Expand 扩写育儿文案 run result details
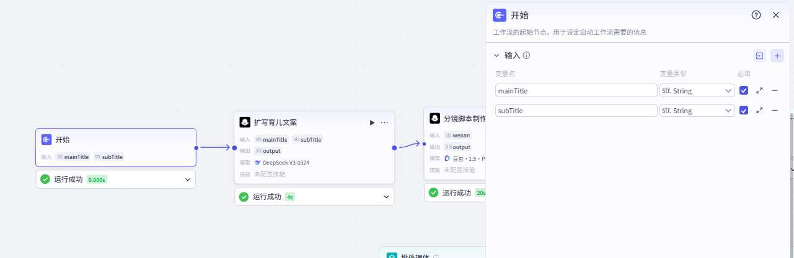The height and width of the screenshot is (258, 794). click(x=387, y=197)
